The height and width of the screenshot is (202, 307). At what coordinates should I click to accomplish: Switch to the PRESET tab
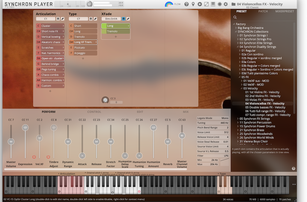click(x=241, y=11)
